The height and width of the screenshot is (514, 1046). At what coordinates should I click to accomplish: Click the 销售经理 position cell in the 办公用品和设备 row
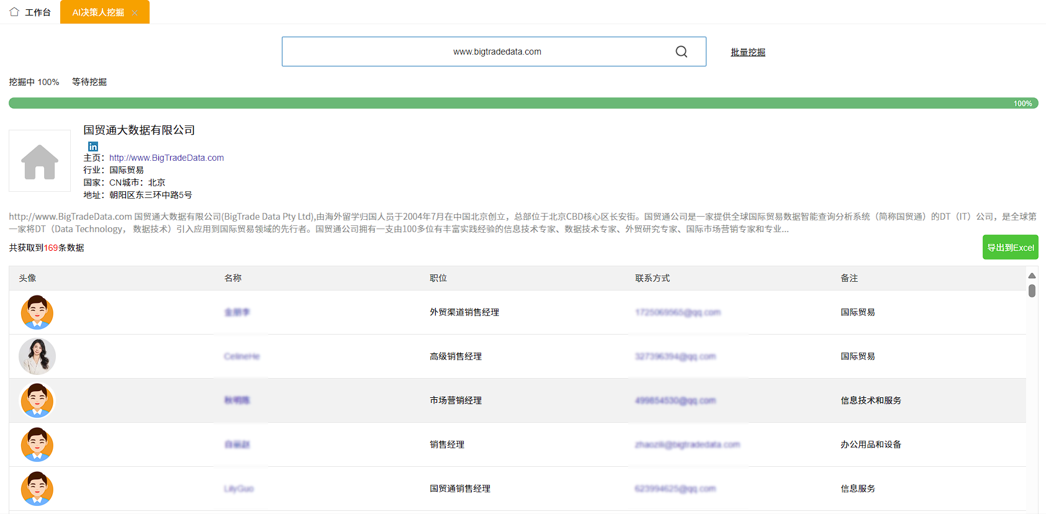coord(447,444)
